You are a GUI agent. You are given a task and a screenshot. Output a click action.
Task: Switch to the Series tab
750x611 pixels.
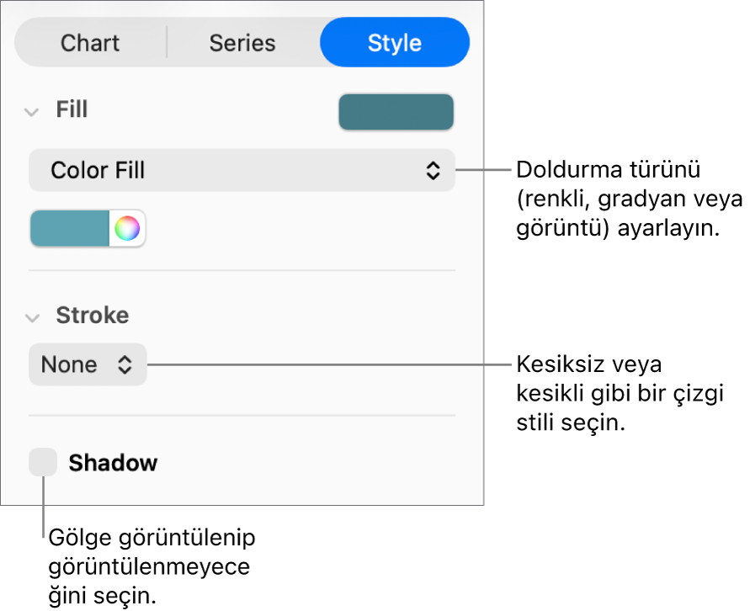coord(242,43)
